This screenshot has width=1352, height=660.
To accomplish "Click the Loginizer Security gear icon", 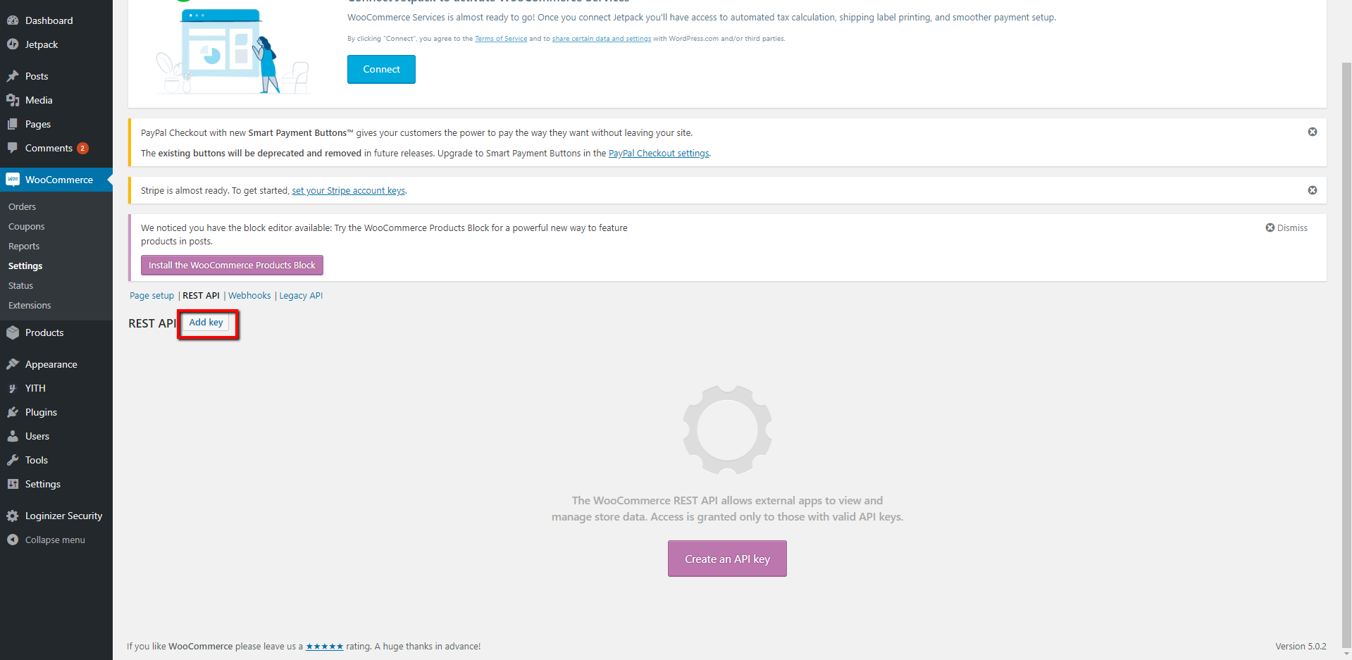I will [x=13, y=516].
